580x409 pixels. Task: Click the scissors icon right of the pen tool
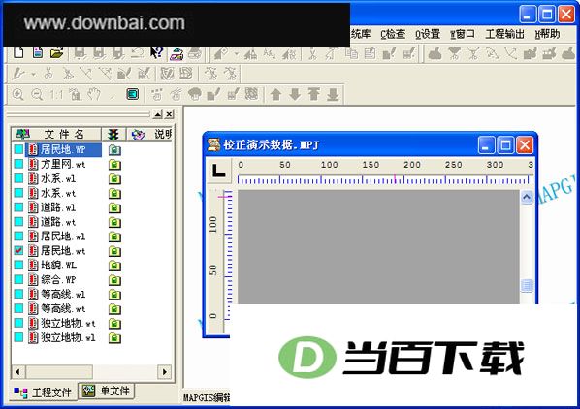(x=48, y=74)
